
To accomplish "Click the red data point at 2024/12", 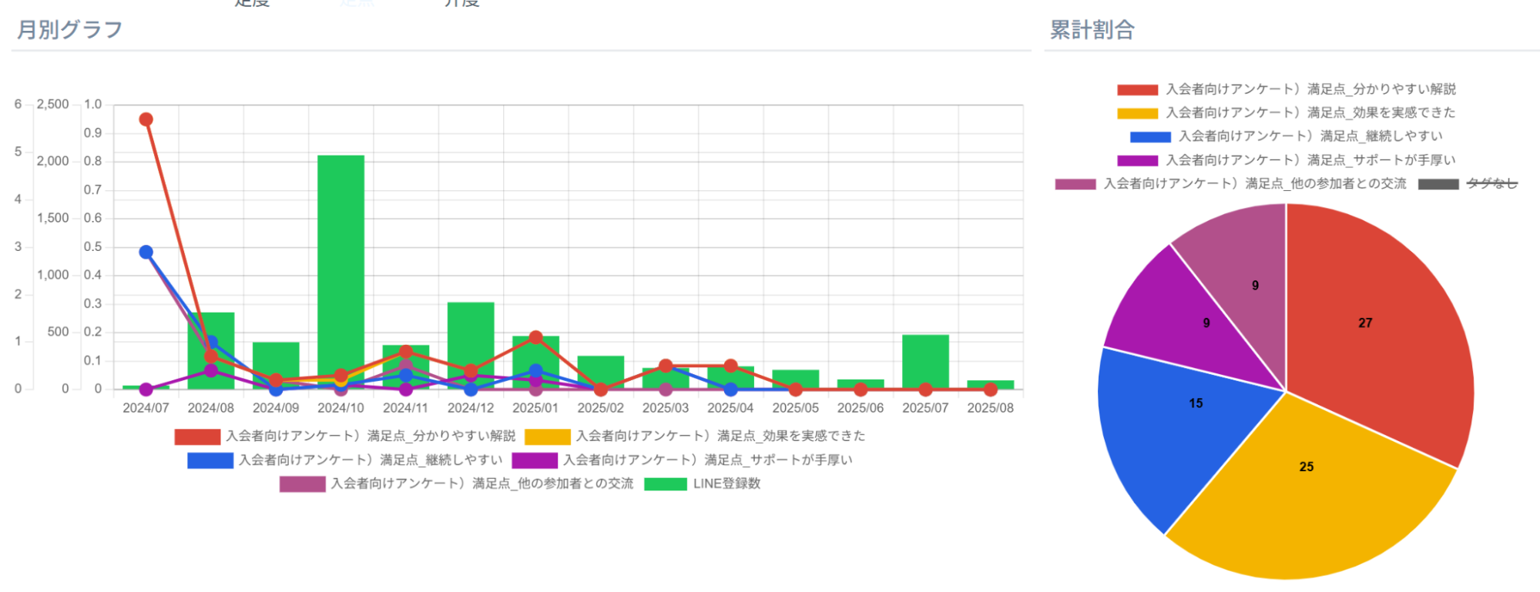I will point(471,371).
